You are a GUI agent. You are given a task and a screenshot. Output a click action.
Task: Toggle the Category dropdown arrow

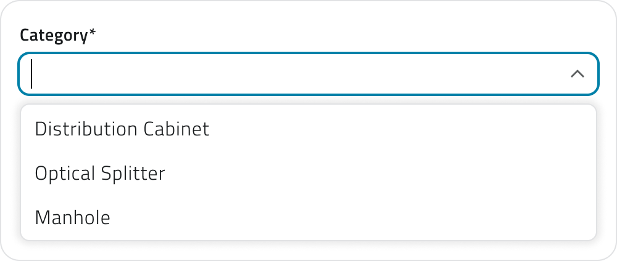point(577,74)
